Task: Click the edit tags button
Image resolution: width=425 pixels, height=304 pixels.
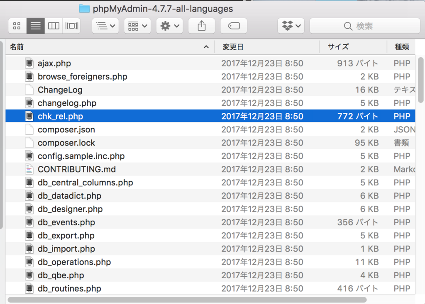Action: point(234,26)
